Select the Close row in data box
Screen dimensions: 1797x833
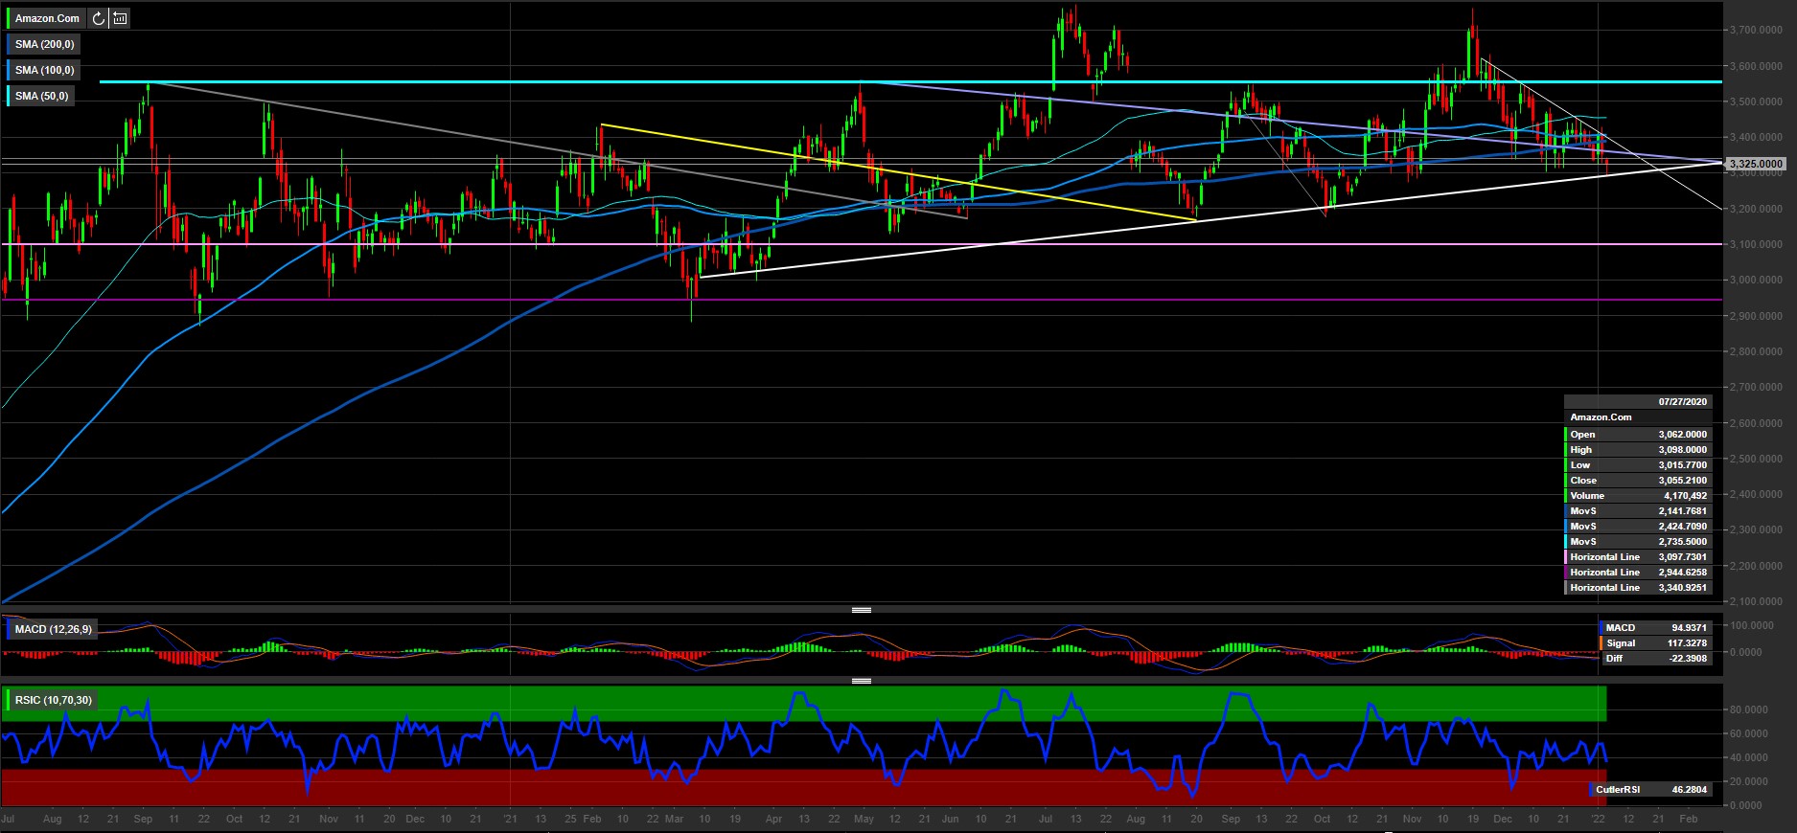pos(1637,481)
